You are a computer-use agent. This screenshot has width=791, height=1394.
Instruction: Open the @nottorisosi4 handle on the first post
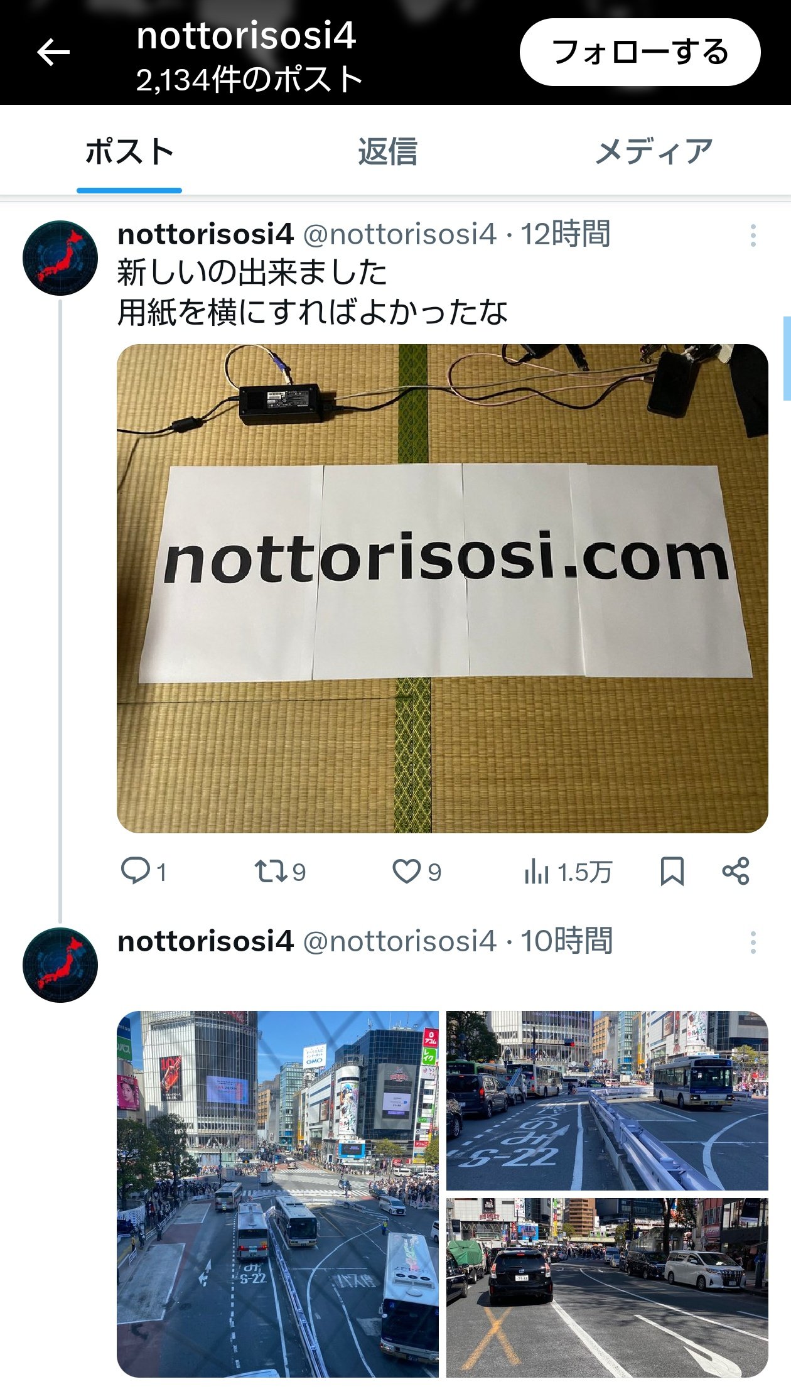tap(400, 234)
